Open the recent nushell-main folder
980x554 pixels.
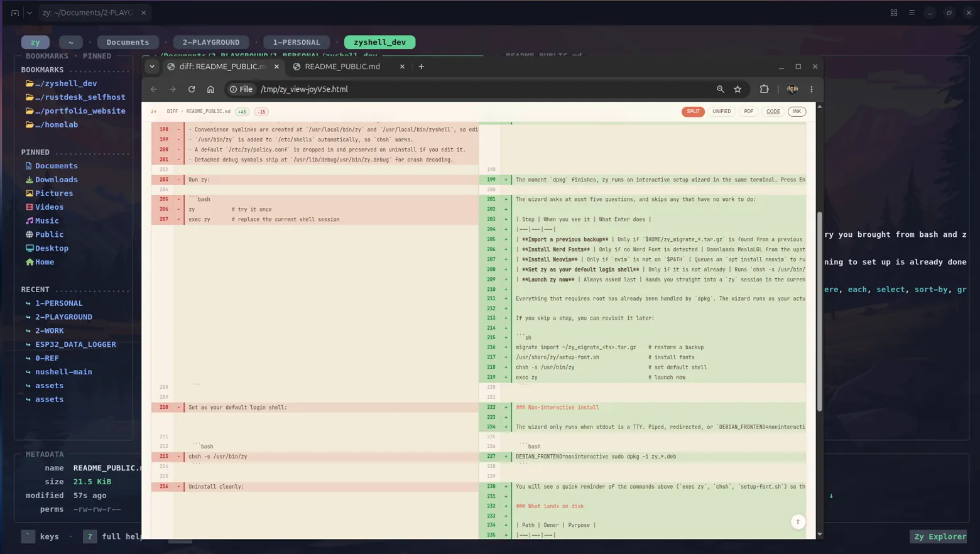(x=58, y=372)
